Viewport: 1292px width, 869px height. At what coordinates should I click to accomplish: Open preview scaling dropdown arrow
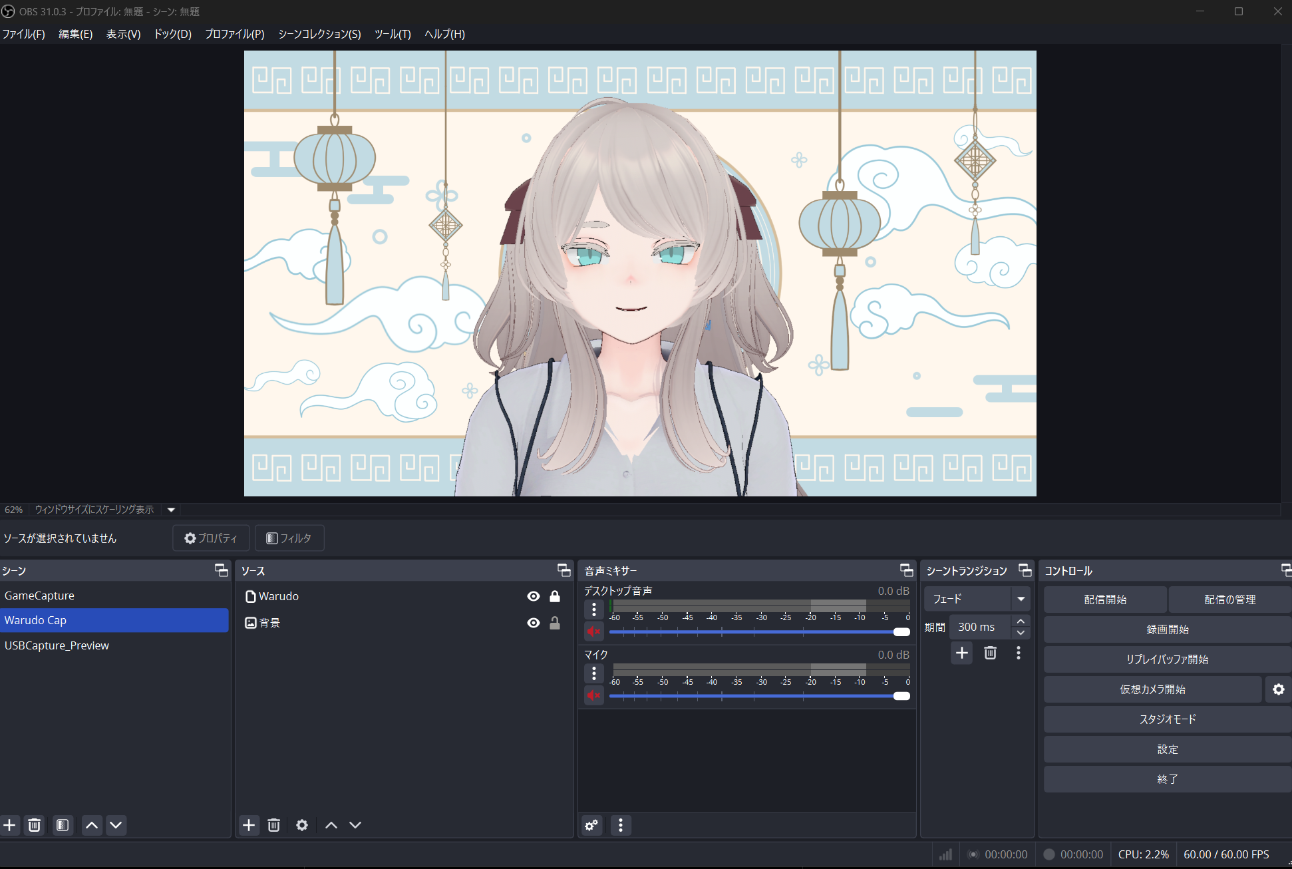[x=171, y=510]
